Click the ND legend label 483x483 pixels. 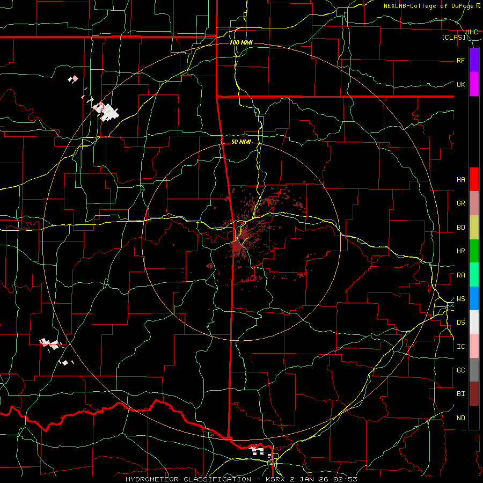[x=460, y=418]
